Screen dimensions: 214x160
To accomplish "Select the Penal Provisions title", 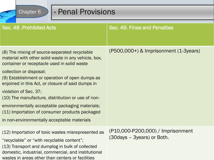I will coord(87,12).
